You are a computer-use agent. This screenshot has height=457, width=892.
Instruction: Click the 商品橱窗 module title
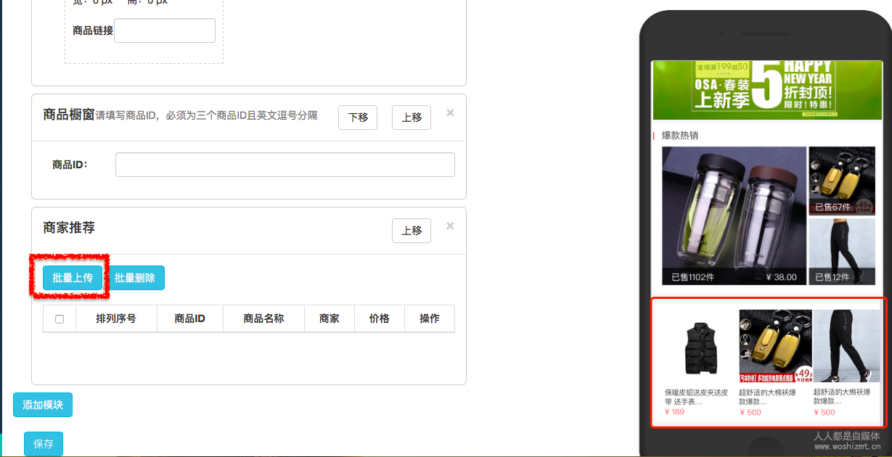(x=69, y=115)
